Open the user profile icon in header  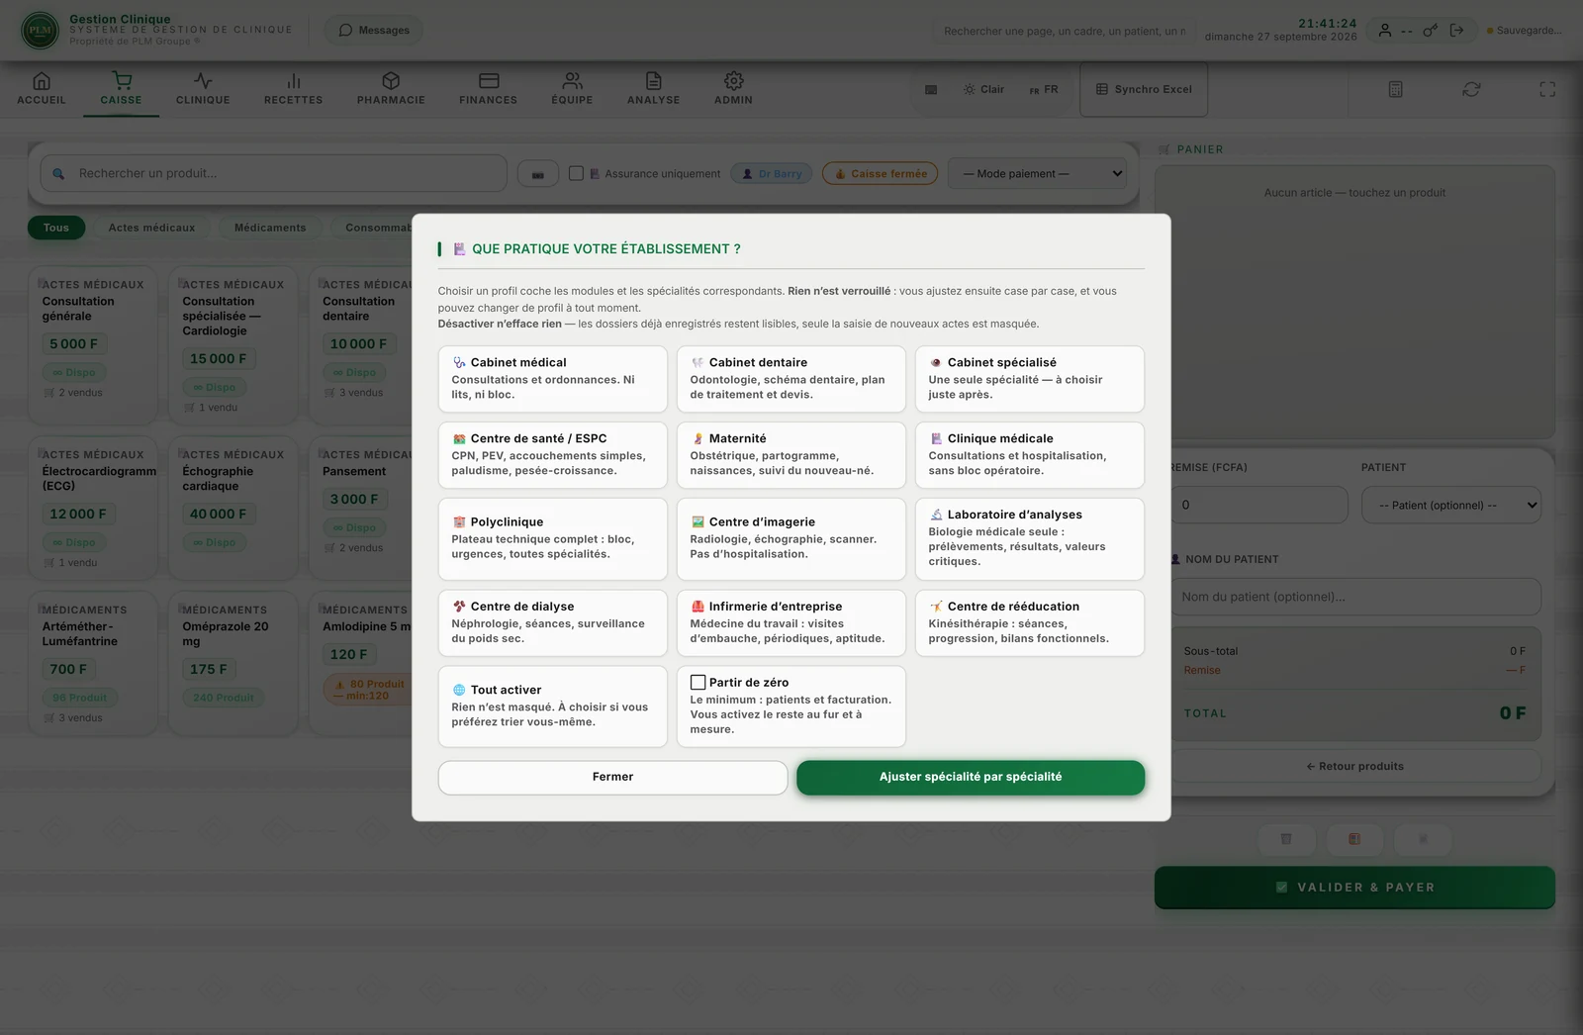[x=1385, y=31]
